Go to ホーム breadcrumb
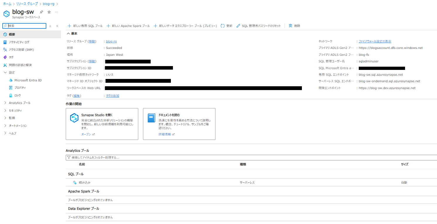The width and height of the screenshot is (437, 224). 7,4
